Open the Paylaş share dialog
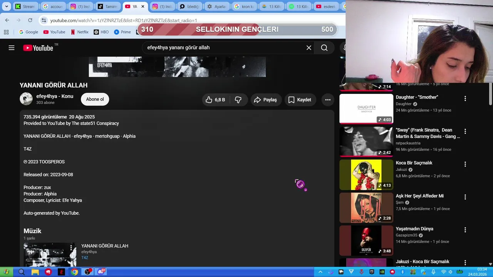The height and width of the screenshot is (277, 493). tap(266, 100)
